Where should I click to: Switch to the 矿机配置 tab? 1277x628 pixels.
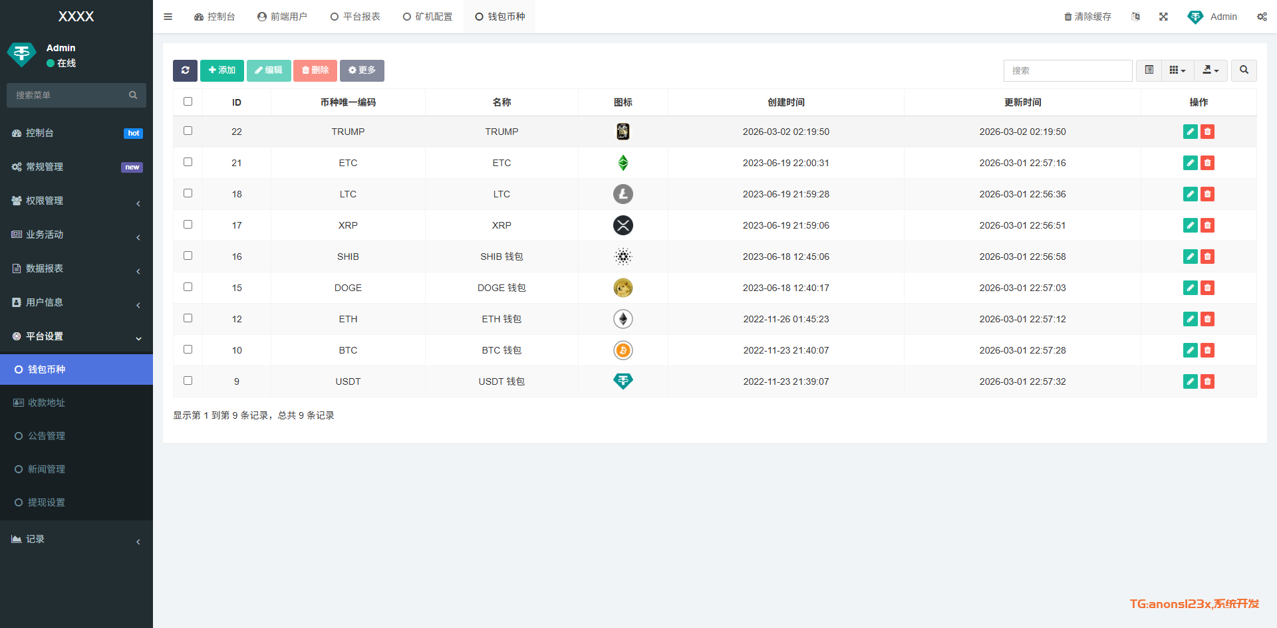428,17
